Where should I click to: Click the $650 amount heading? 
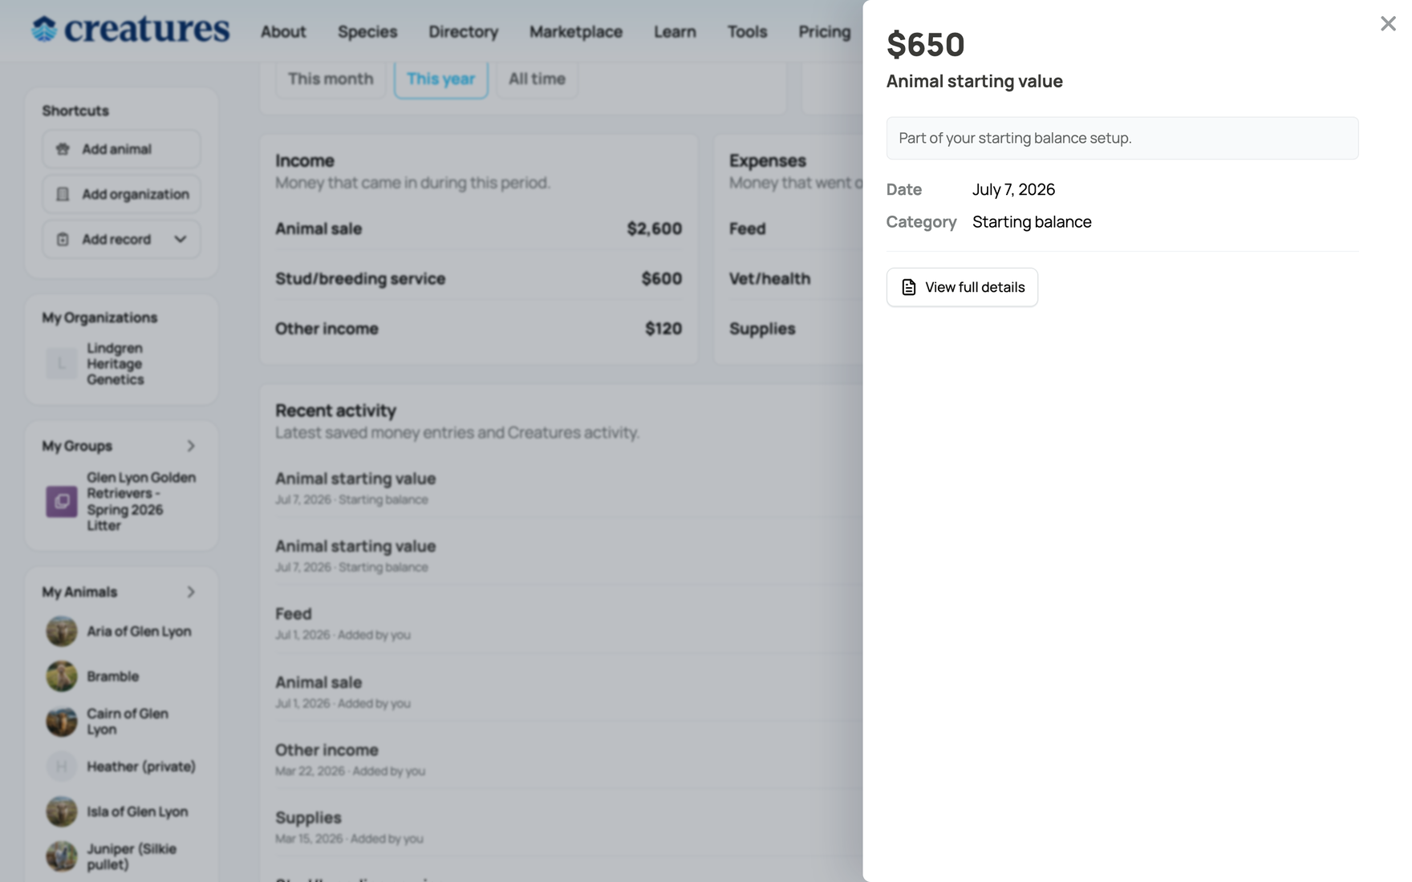click(926, 44)
